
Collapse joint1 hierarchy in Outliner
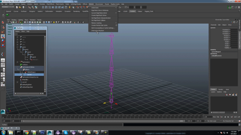coord(17,47)
